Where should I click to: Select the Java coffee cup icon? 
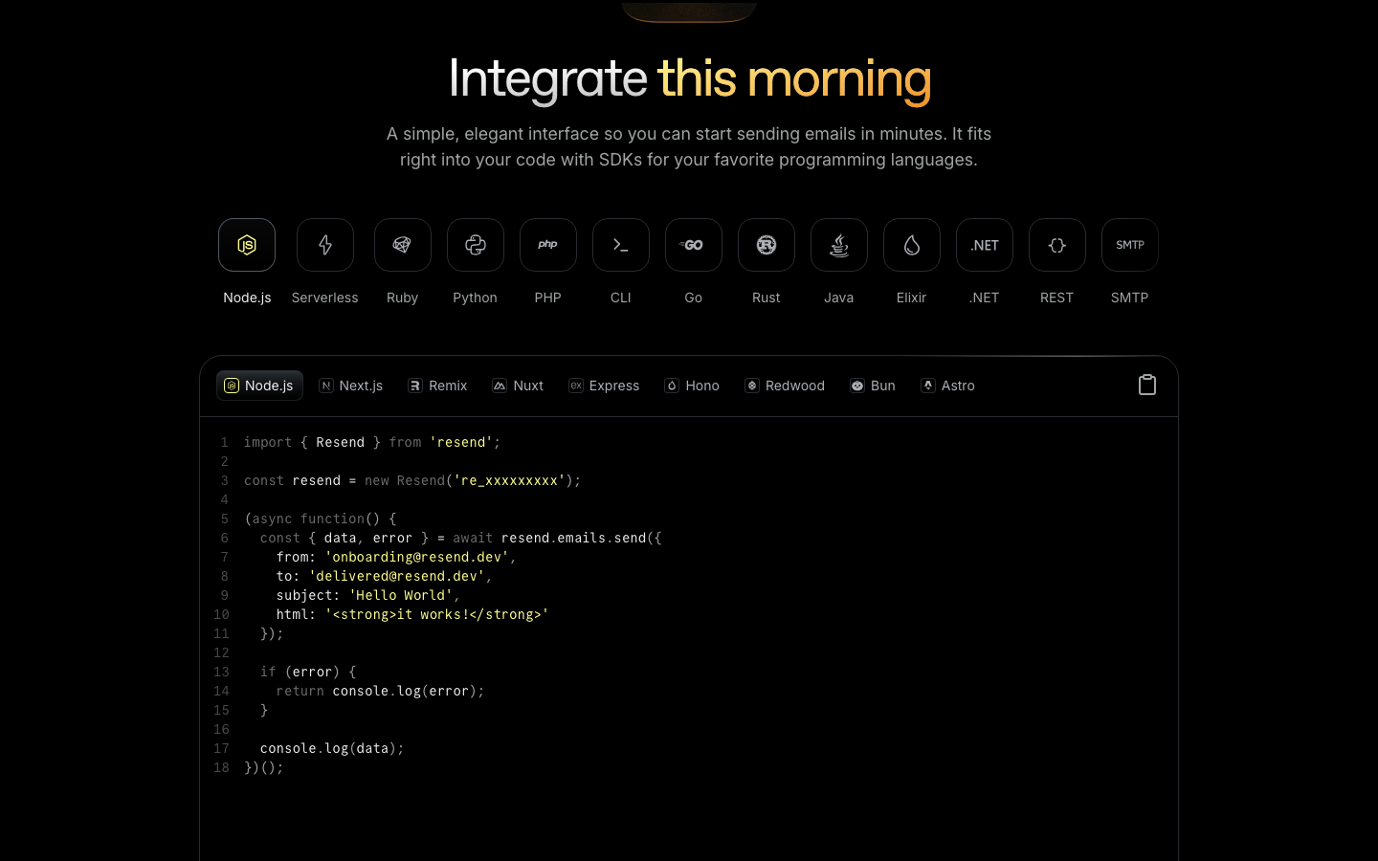pyautogui.click(x=839, y=245)
